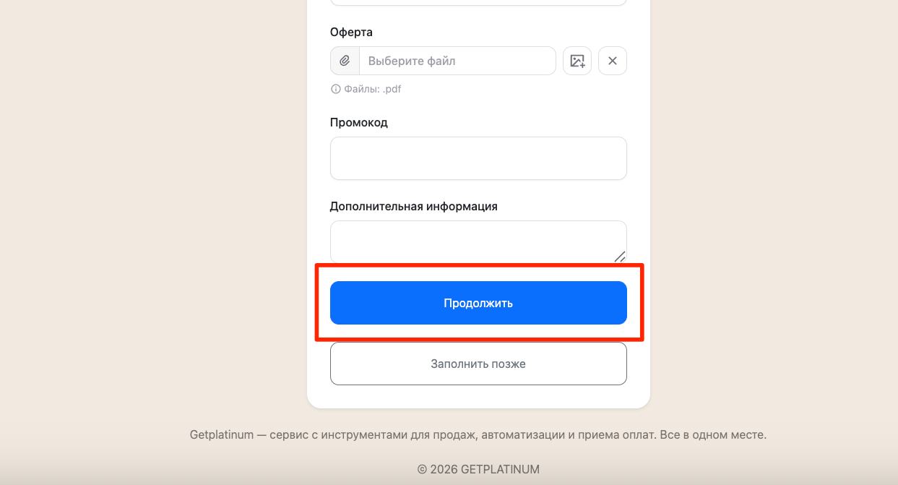The image size is (898, 485).
Task: Click the Файлы: .pdf hint text
Action: click(x=372, y=90)
